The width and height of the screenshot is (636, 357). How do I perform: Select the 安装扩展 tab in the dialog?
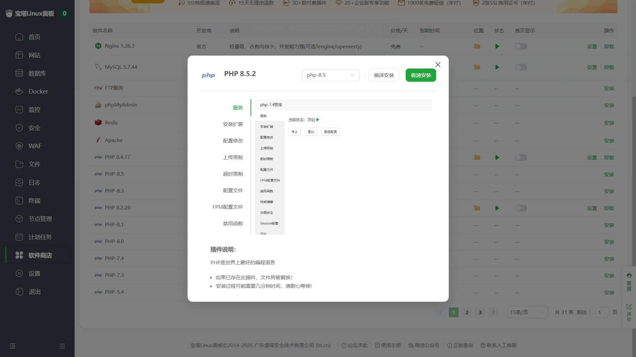[233, 124]
